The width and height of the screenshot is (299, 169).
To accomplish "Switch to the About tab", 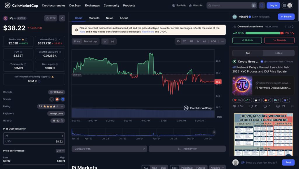I will [124, 18].
